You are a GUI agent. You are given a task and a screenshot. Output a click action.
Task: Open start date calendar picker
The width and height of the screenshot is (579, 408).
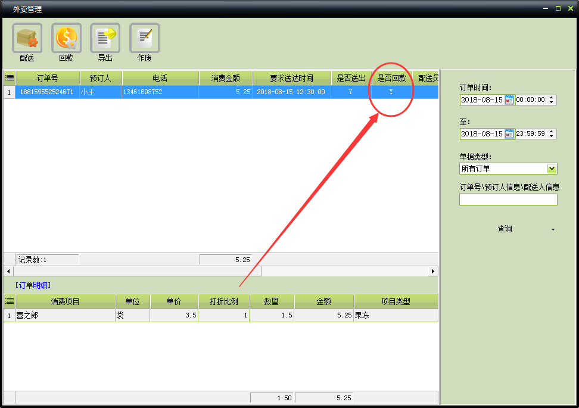509,99
